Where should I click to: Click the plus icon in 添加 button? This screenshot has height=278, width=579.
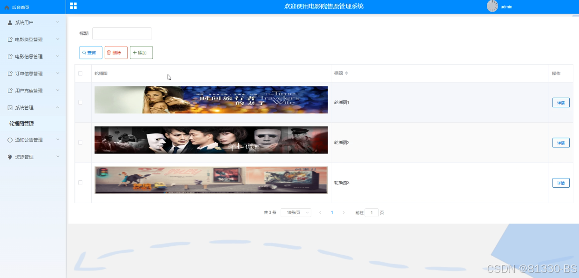(135, 53)
